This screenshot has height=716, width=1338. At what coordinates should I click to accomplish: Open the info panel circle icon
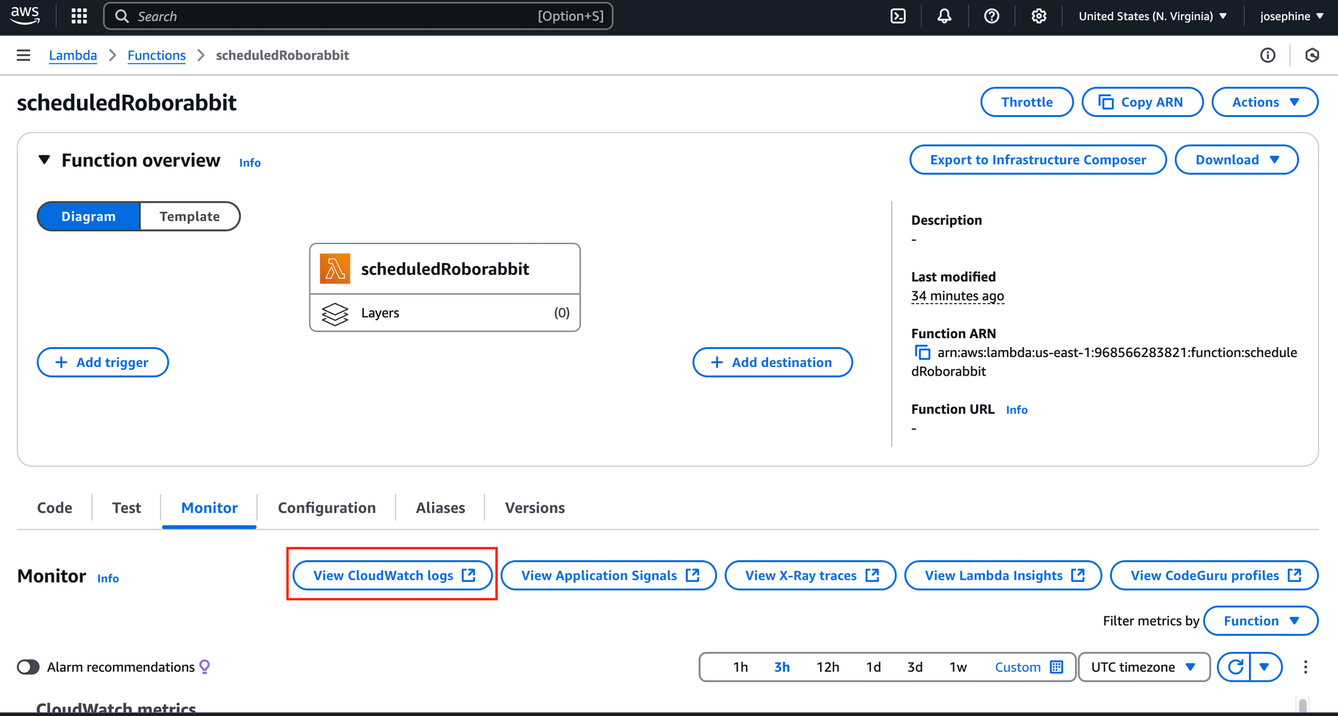tap(1268, 55)
